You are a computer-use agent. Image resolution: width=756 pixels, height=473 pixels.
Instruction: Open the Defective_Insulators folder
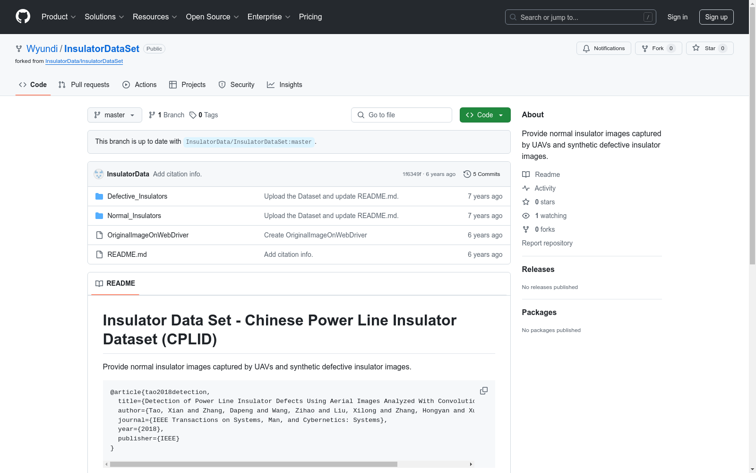click(x=137, y=196)
